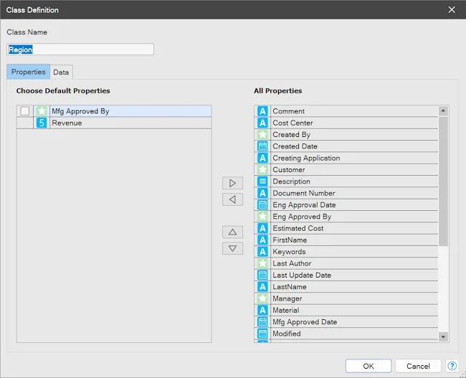Confirm with the OK button

(368, 366)
